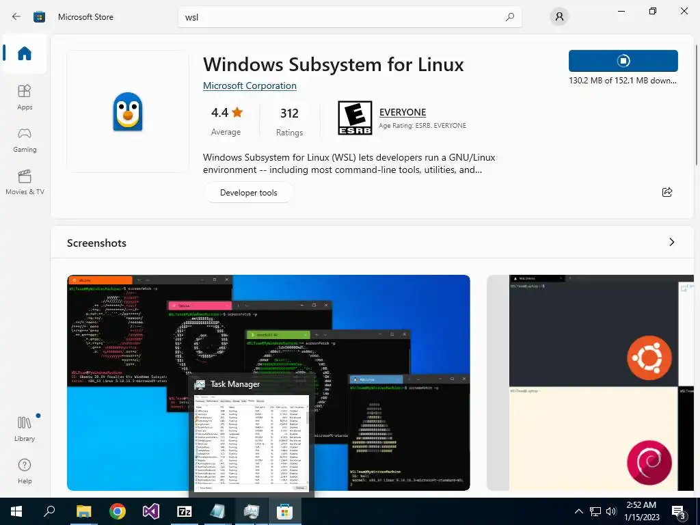This screenshot has height=525, width=700.
Task: Open the notification center icon
Action: [679, 512]
